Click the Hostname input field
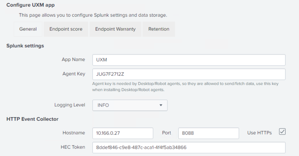 point(123,133)
